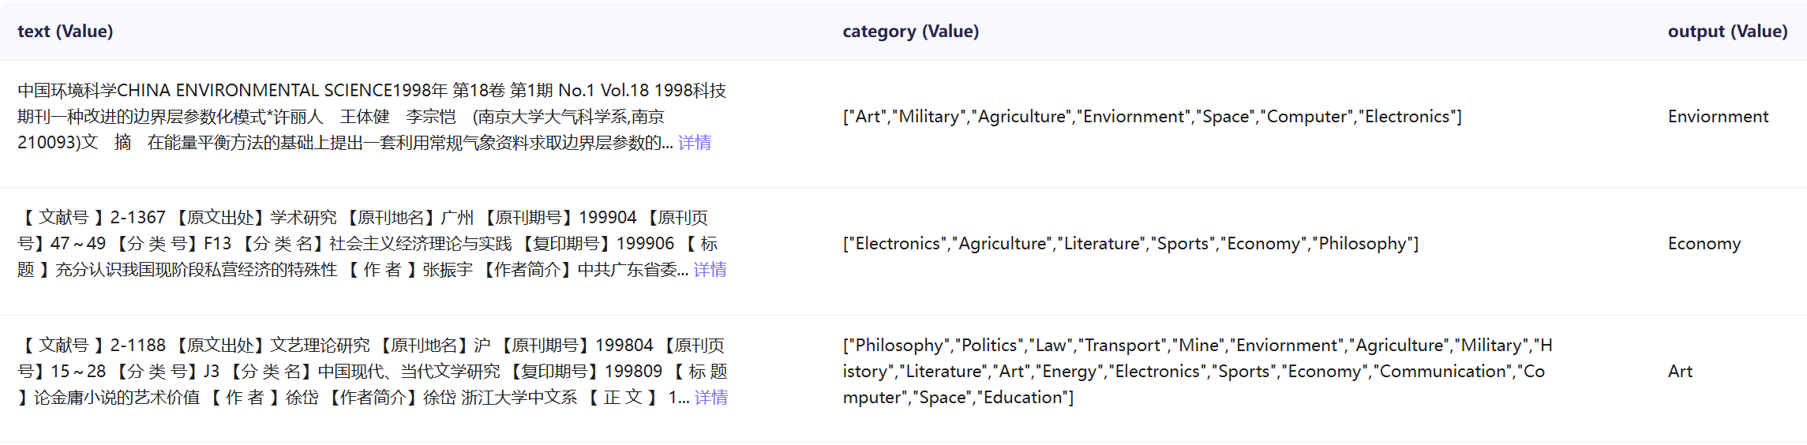Open the 详情 link in the 中国环境科学 row

point(694,143)
